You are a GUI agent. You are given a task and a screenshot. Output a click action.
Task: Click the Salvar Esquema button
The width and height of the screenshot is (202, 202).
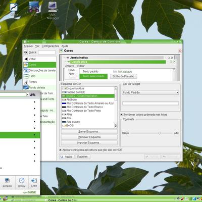tap(89, 131)
